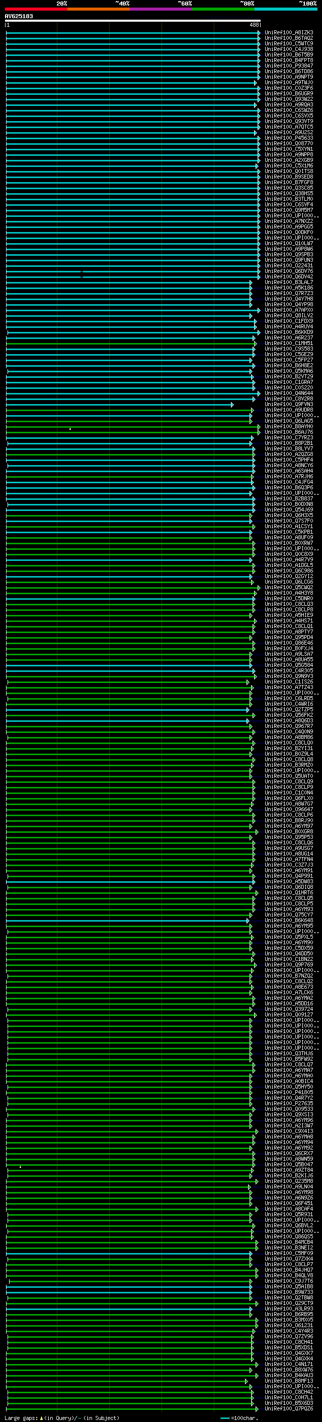This screenshot has width=322, height=1422.
Task: Go to UniRef100_B3TLM0 entry
Action: [289, 199]
